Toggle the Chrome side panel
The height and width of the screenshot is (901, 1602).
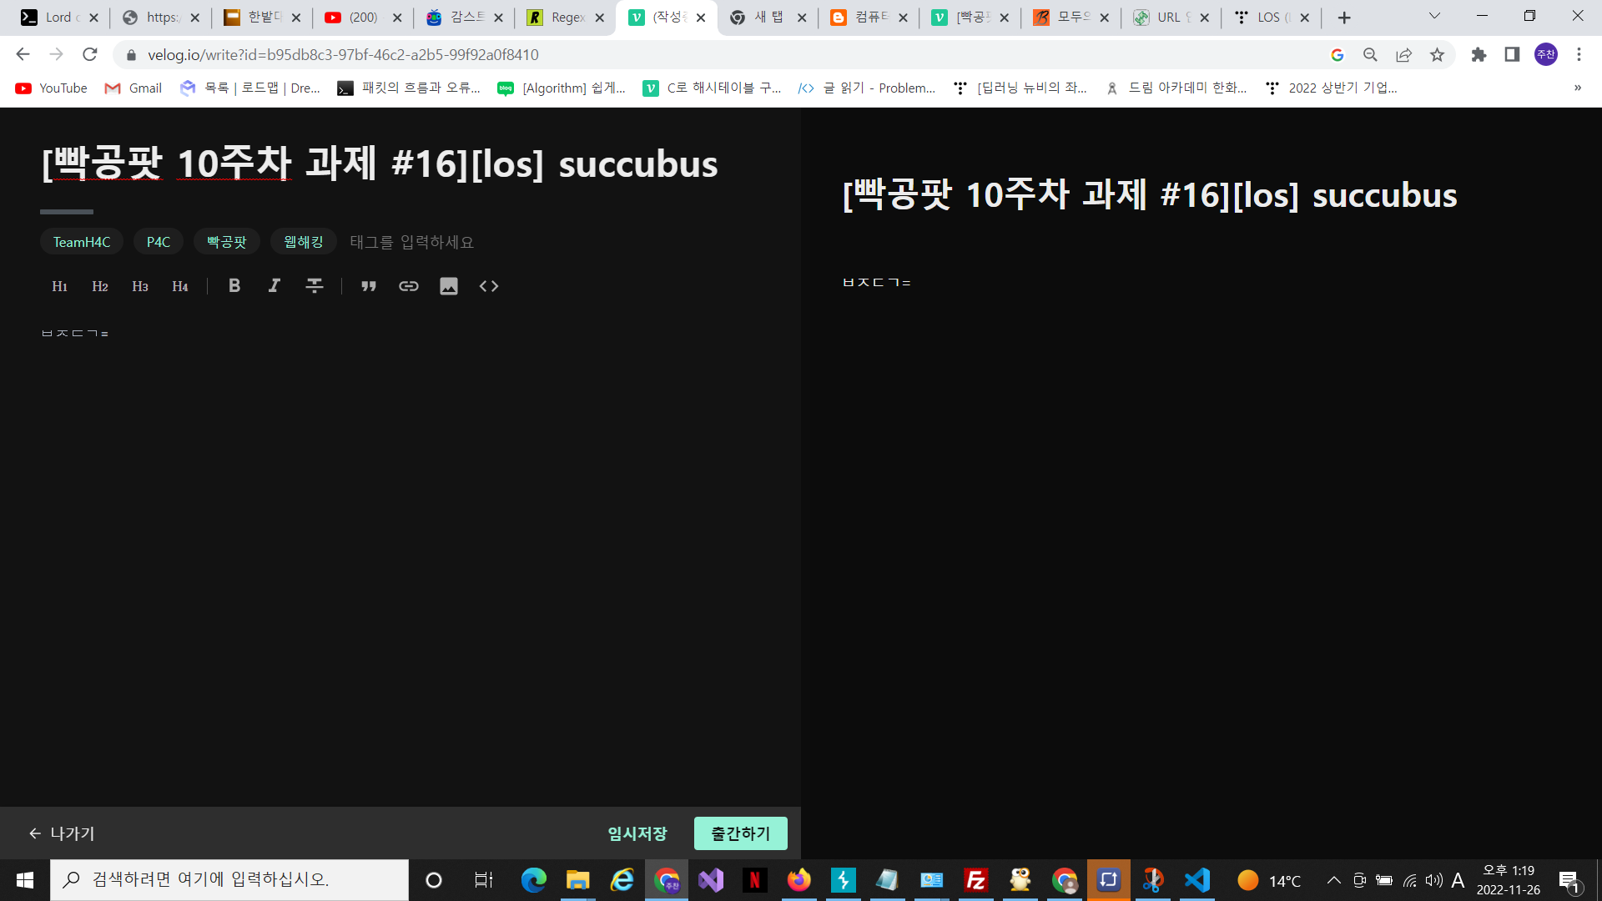[1512, 54]
